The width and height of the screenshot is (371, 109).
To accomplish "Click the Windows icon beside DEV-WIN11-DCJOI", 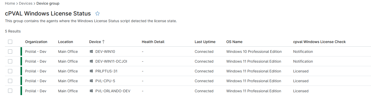I will click(x=91, y=61).
